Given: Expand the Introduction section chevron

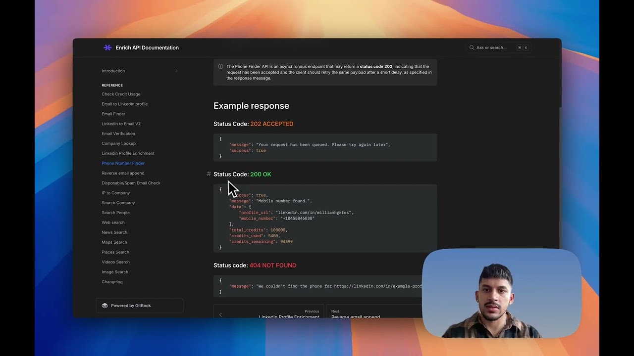Looking at the screenshot, I should [176, 71].
